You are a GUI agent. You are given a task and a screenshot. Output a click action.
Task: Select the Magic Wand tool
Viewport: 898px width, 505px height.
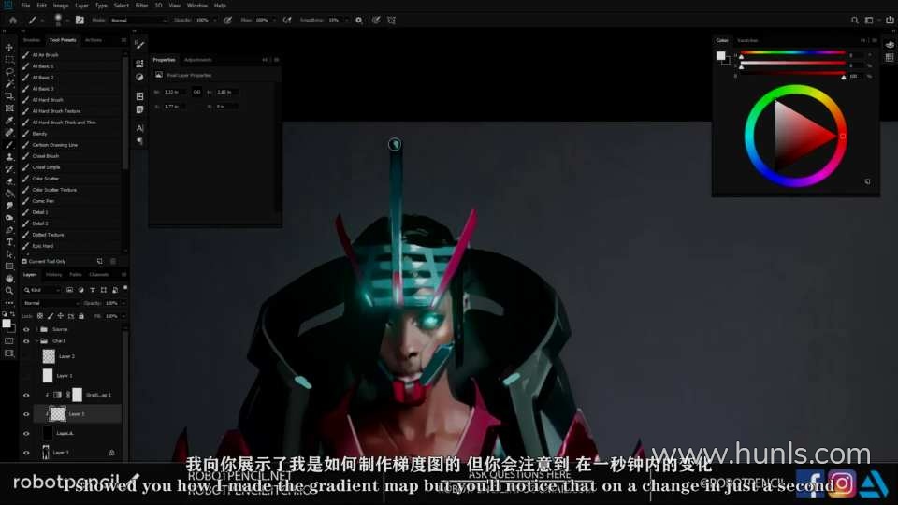(x=9, y=83)
